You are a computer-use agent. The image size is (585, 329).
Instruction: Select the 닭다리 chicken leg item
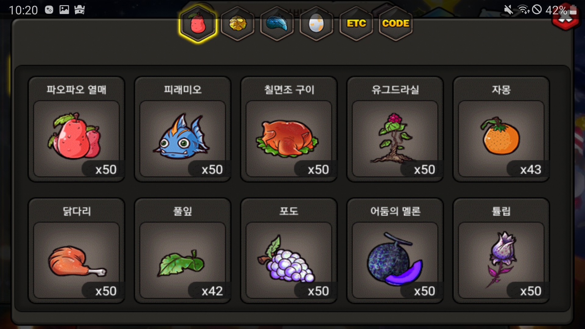tap(76, 251)
